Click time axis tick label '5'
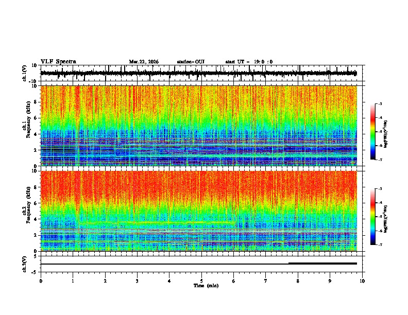The width and height of the screenshot is (408, 315). [201, 281]
